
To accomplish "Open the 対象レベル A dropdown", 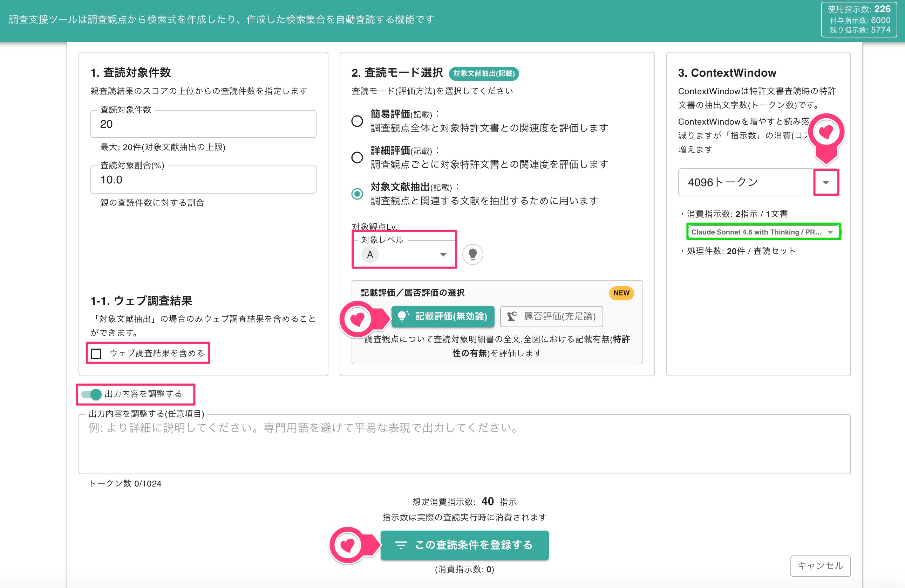I will (x=404, y=254).
